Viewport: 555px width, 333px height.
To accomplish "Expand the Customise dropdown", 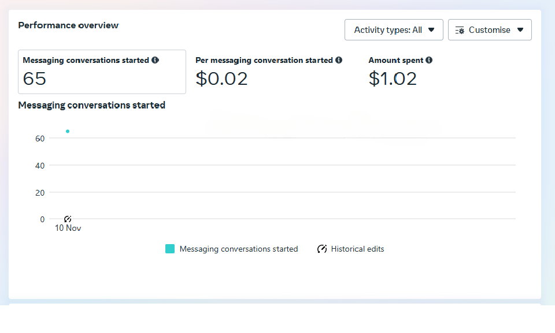I will 490,29.
